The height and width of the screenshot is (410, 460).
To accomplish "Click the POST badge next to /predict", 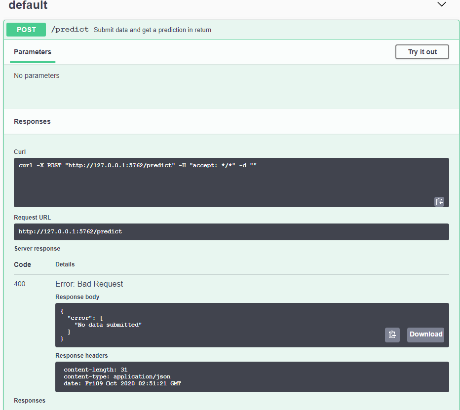I will click(x=26, y=30).
